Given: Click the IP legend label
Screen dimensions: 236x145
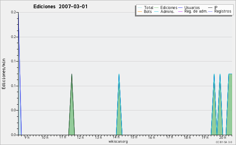Looking at the screenshot, I should tap(216, 8).
